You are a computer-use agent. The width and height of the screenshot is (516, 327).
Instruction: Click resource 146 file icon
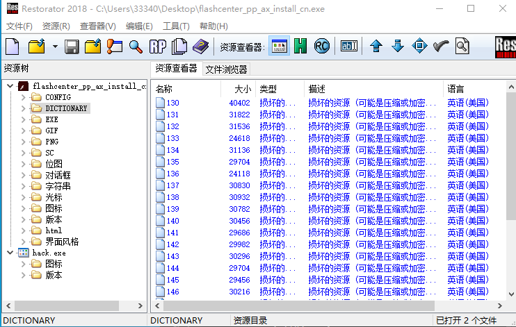160,292
